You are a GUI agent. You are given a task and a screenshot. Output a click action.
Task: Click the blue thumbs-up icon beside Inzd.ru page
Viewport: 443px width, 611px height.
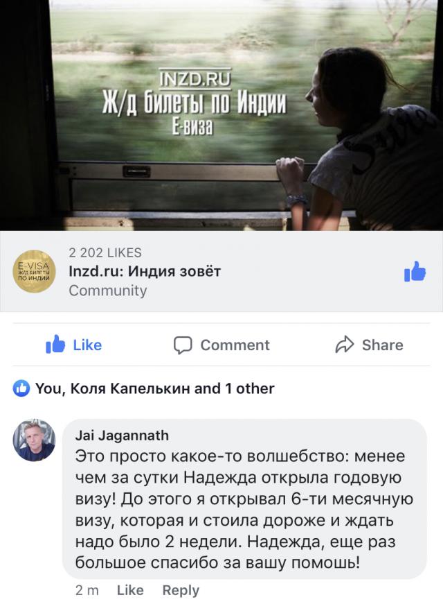click(415, 271)
